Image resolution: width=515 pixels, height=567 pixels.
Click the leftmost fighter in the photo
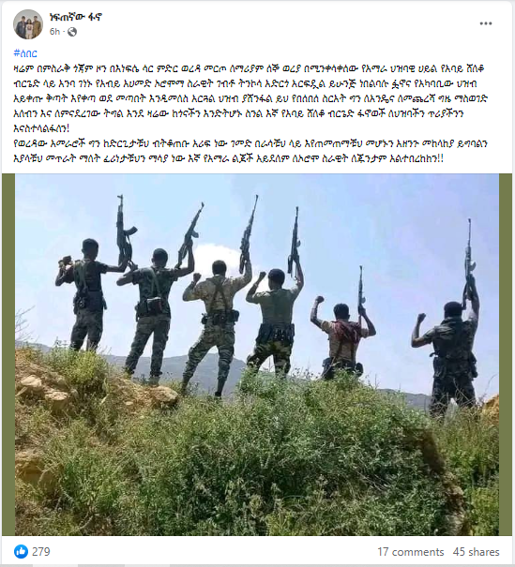(85, 293)
